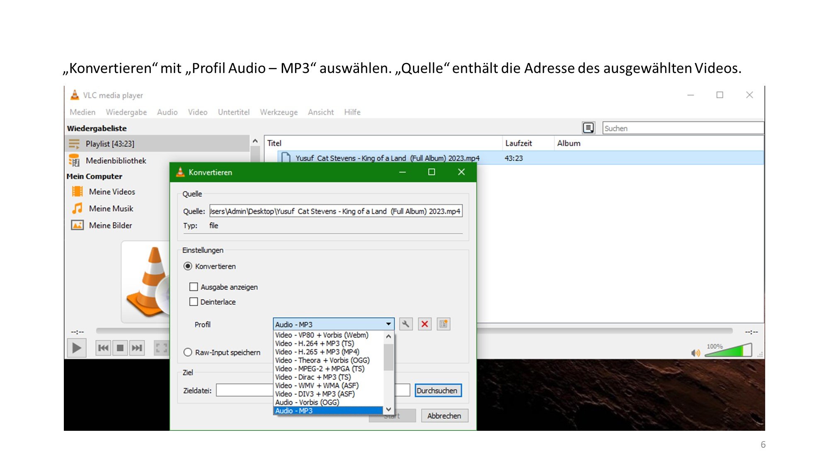Click the stop playback button
829x466 pixels.
coord(120,348)
